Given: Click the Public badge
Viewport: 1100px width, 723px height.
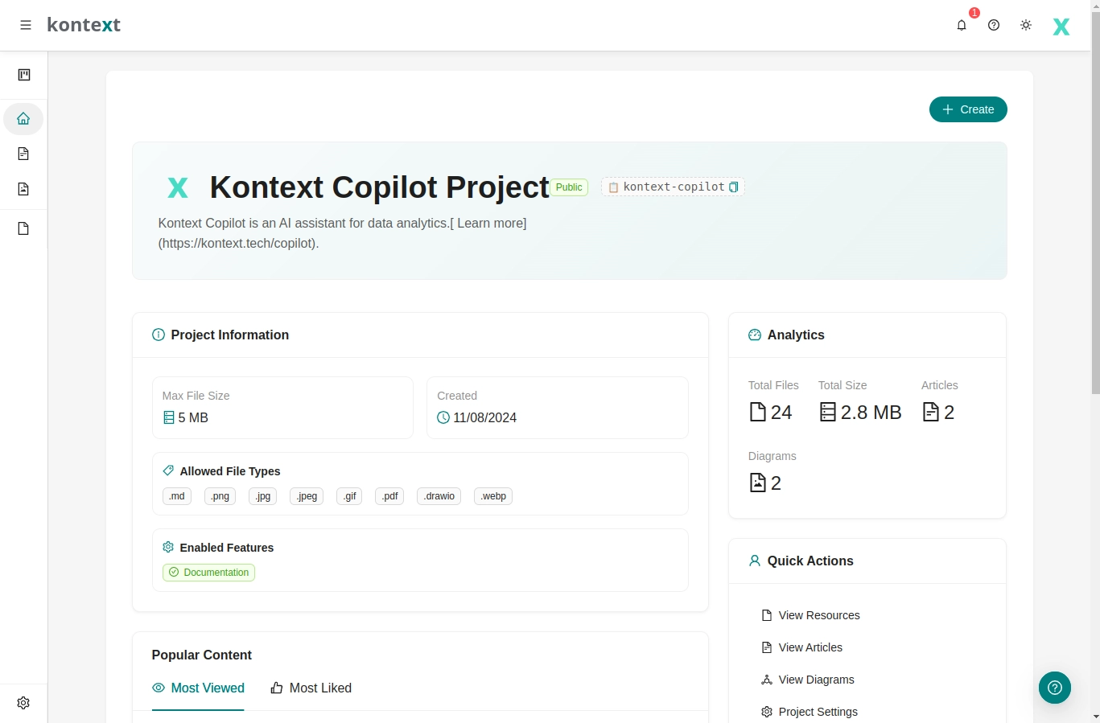Looking at the screenshot, I should pos(569,187).
